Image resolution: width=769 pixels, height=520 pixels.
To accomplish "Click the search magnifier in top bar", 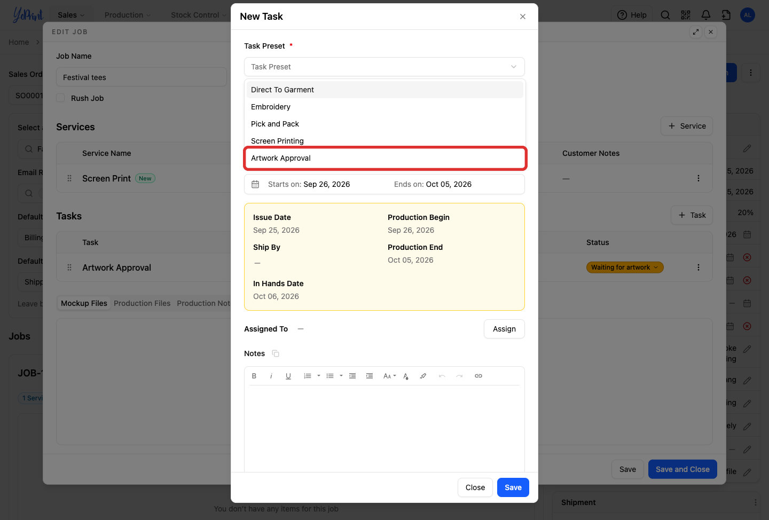I will coord(665,15).
